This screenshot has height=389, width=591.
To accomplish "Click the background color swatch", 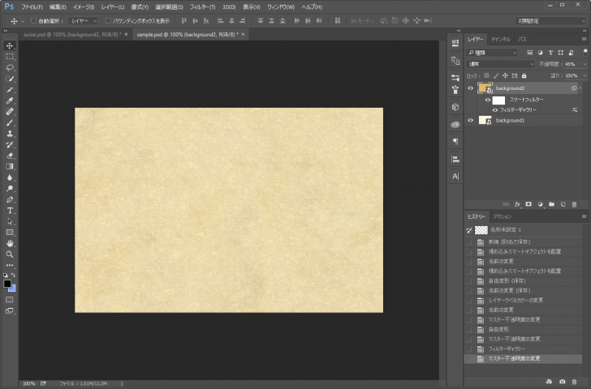I will [13, 289].
